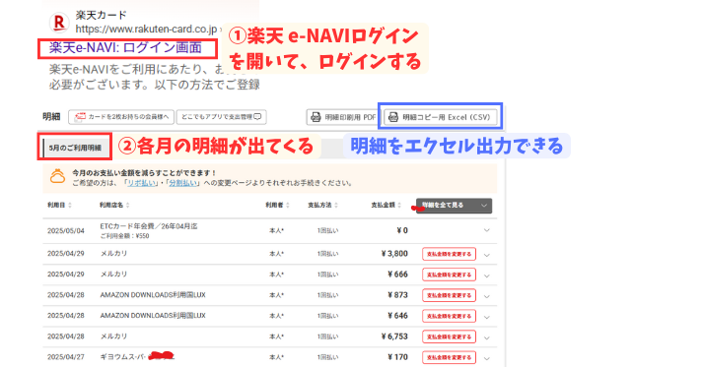704x367 pixels.
Task: Click the ¥873 amount
Action: [397, 295]
